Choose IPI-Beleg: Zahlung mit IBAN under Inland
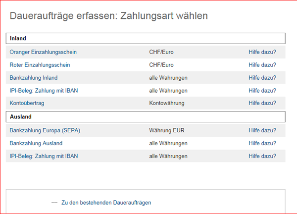Viewport: 297px width, 214px height. [x=44, y=91]
